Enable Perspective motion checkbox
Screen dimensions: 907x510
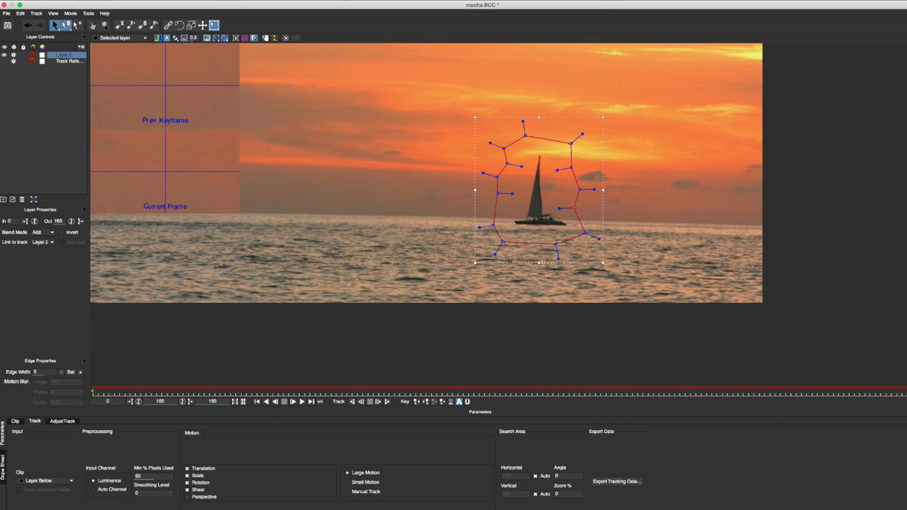coord(187,497)
